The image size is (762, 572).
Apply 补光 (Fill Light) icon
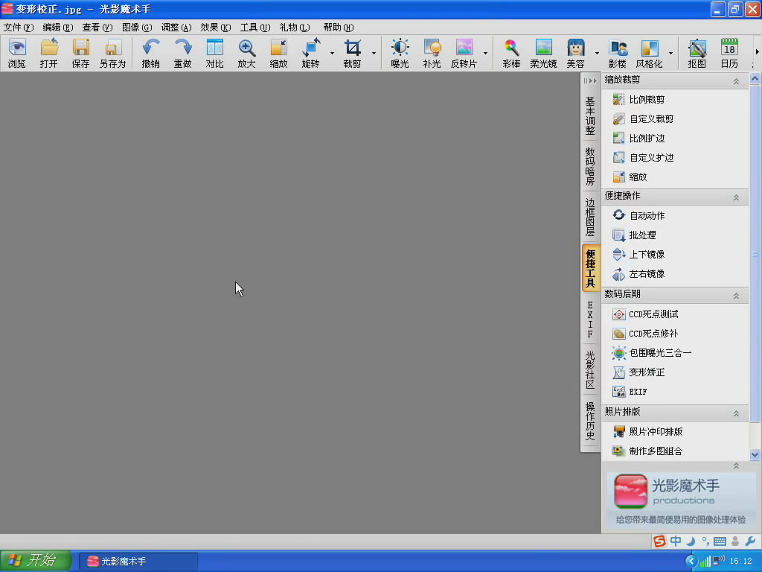432,53
